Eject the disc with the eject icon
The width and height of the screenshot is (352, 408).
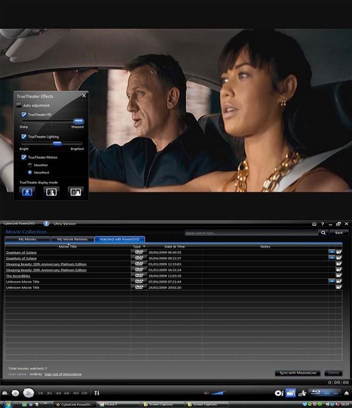point(346,393)
